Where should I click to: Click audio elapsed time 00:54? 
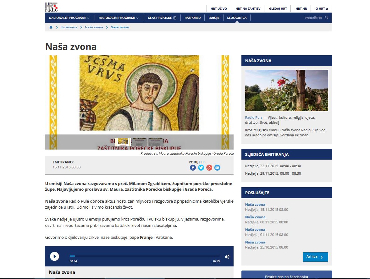(x=73, y=261)
